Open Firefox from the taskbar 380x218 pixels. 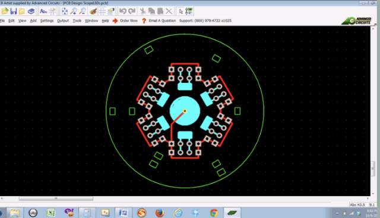coord(160,213)
